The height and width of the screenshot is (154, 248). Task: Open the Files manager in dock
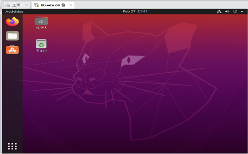[12, 36]
